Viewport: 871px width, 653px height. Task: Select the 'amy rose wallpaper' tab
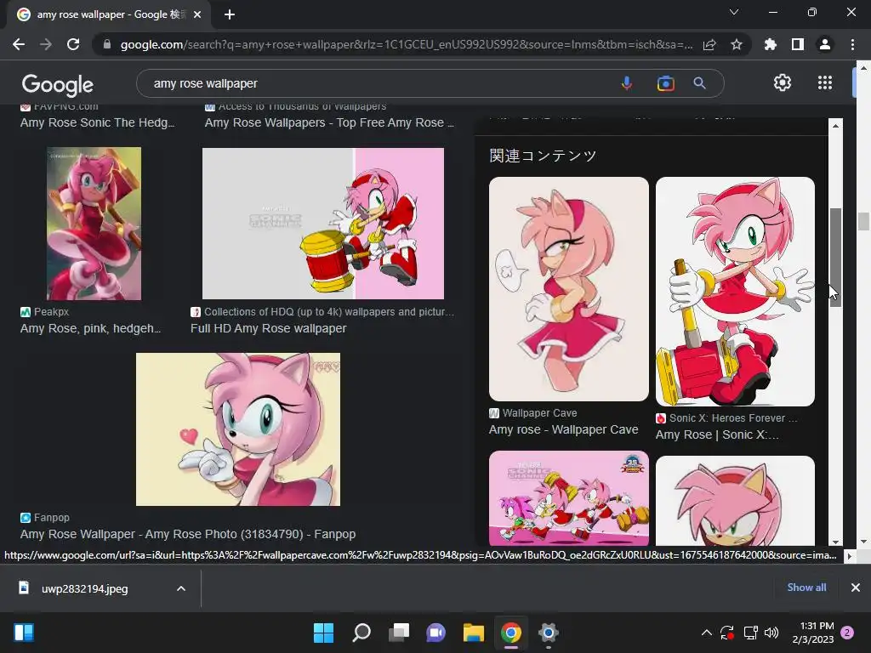tap(108, 14)
